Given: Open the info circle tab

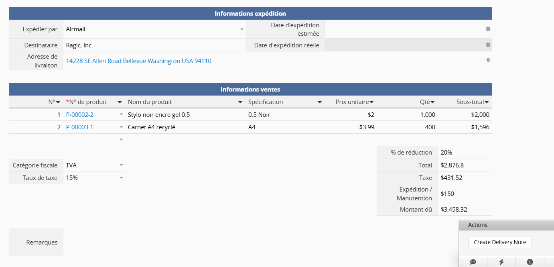Looking at the screenshot, I should click(530, 262).
